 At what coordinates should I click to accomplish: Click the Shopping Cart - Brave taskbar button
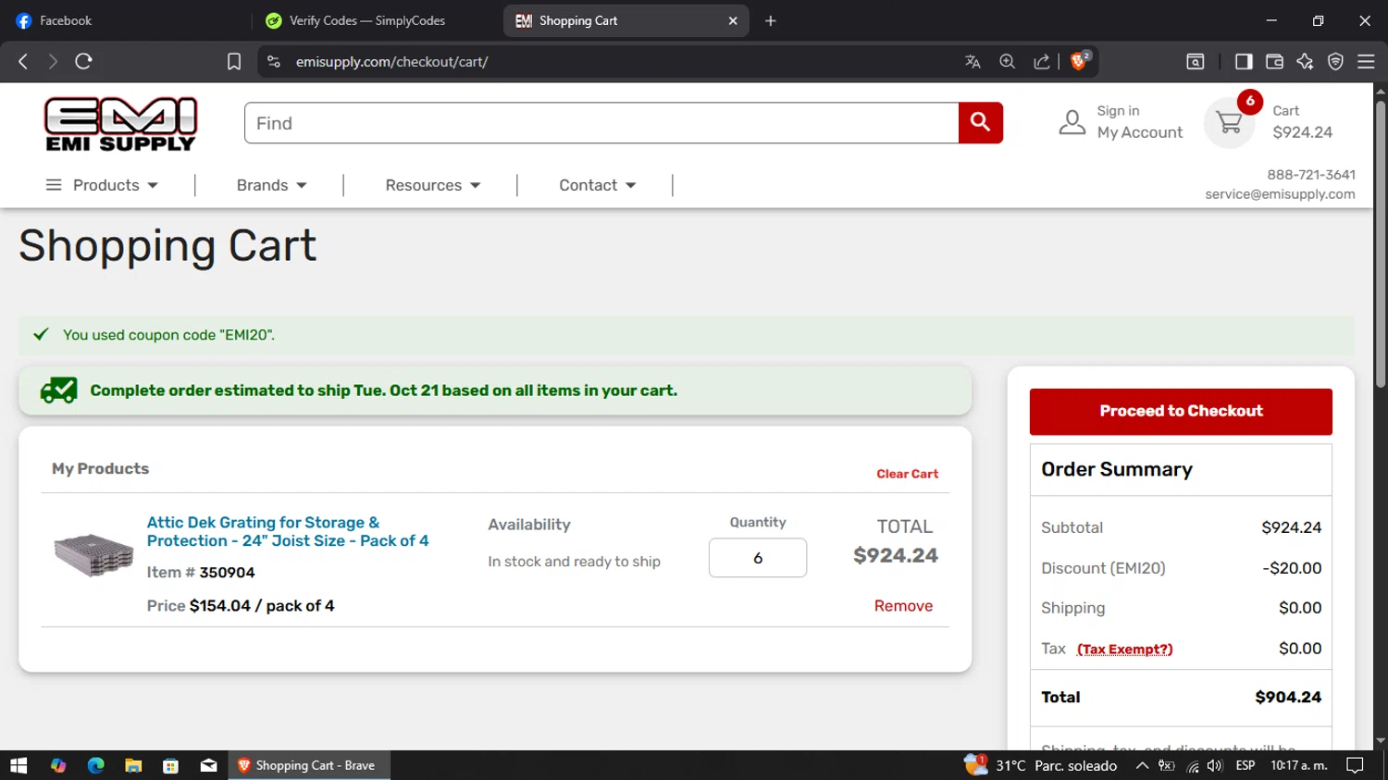[309, 765]
